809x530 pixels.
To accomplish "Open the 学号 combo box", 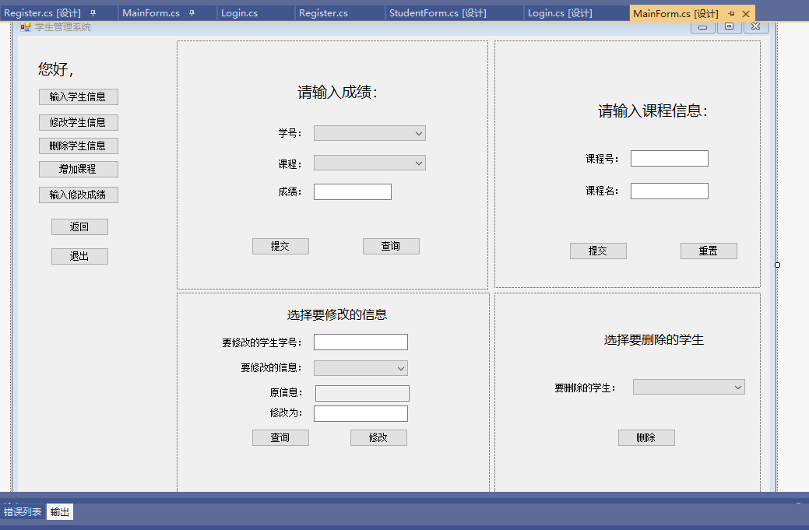I will click(x=370, y=134).
